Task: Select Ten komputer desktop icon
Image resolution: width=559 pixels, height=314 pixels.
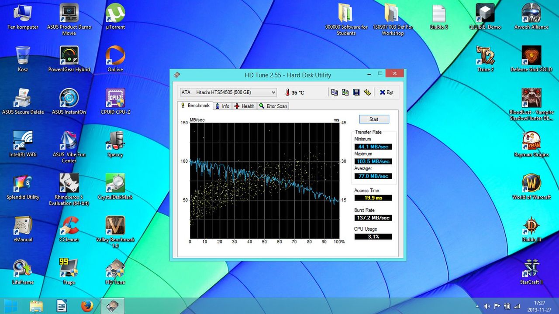Action: 23,17
